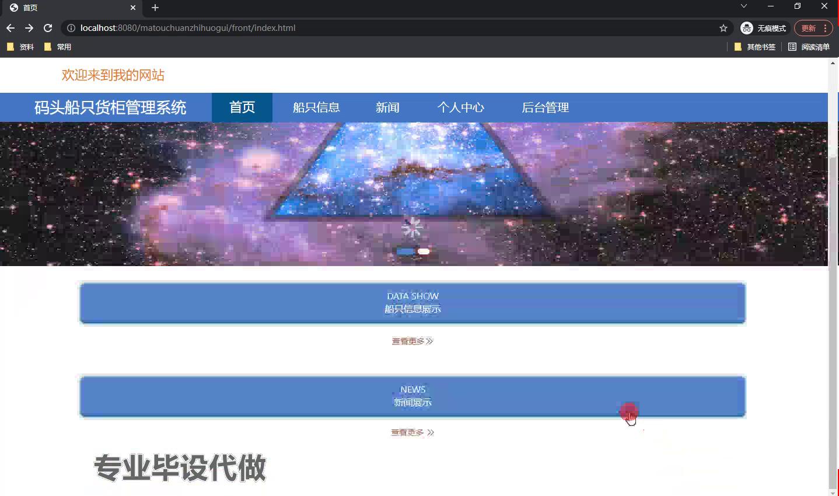
Task: Click 查看更多 link under 船只信息展示
Action: 412,341
